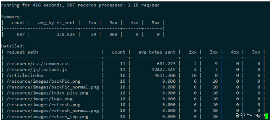Click the /resource/images/index_pics.png path
This screenshot has height=120, width=270.
47,93
